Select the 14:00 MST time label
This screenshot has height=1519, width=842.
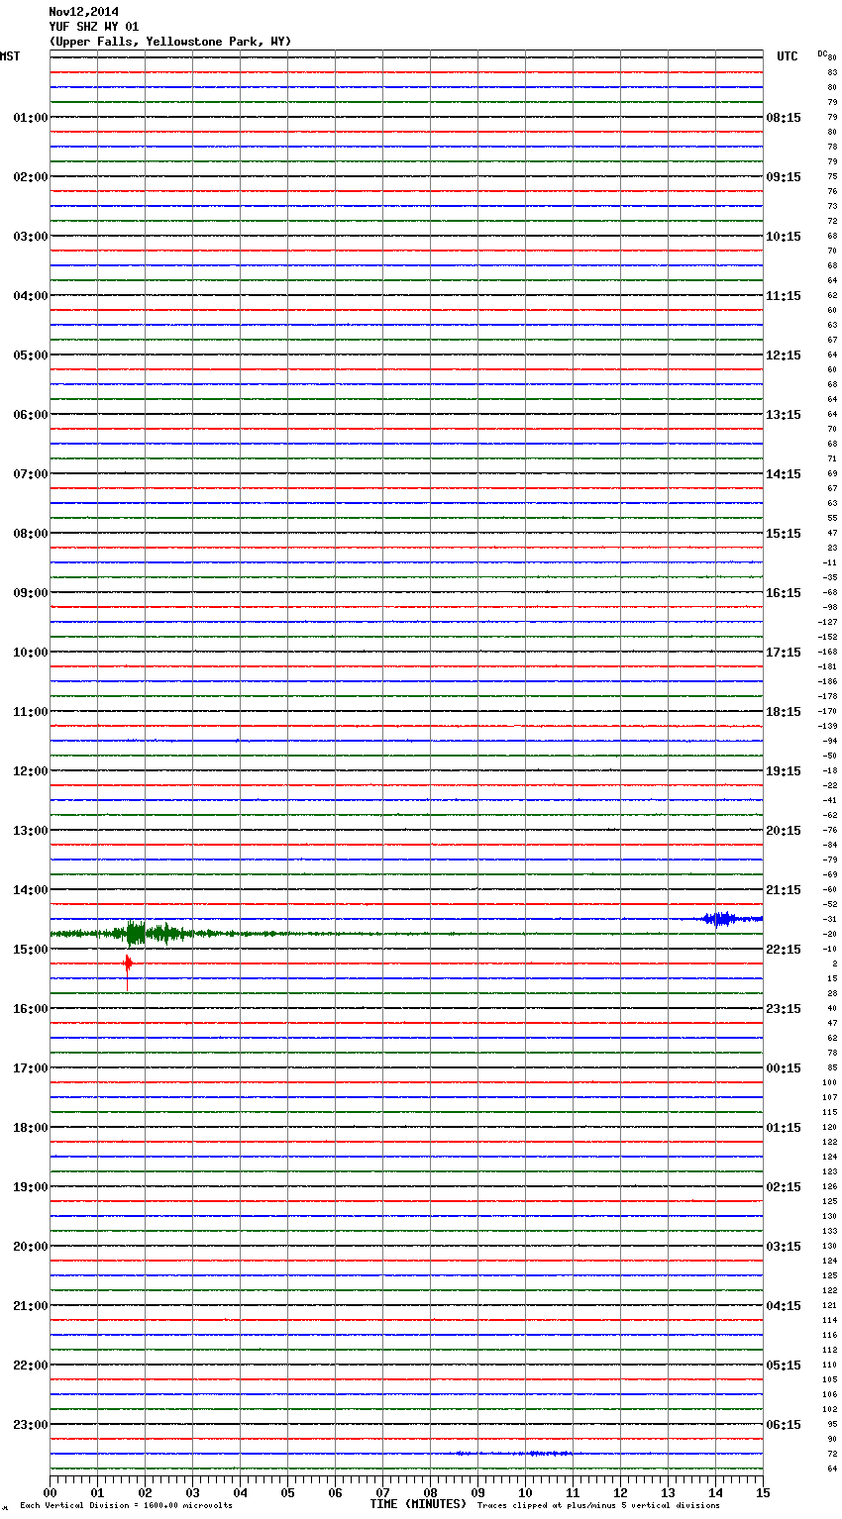tap(30, 890)
